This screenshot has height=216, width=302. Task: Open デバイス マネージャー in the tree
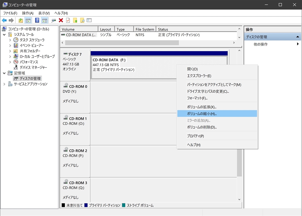(x=33, y=67)
